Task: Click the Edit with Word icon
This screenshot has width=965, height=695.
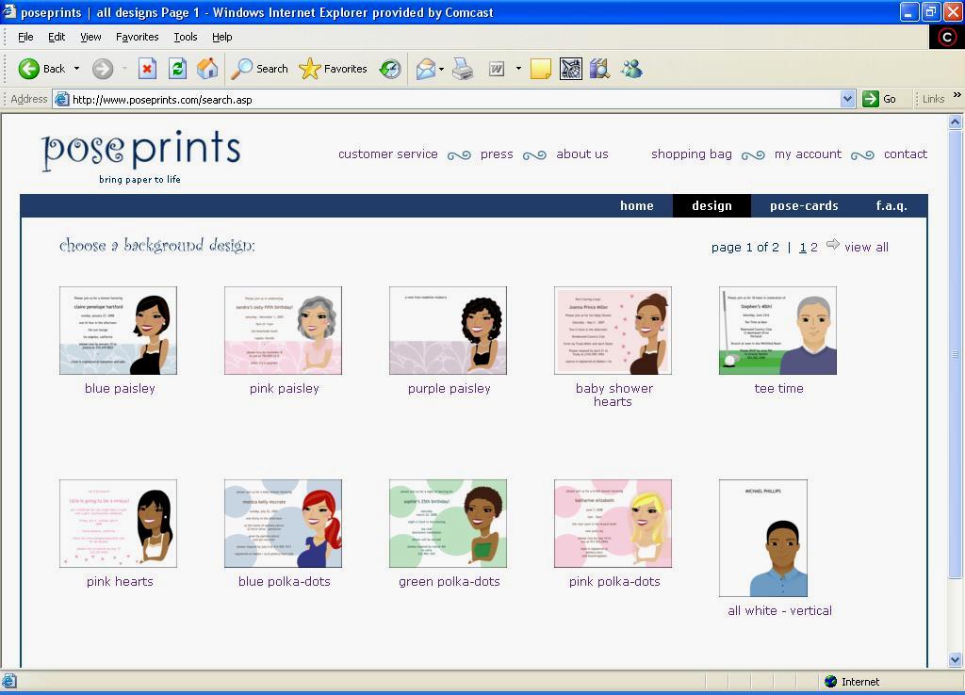Action: coord(497,69)
